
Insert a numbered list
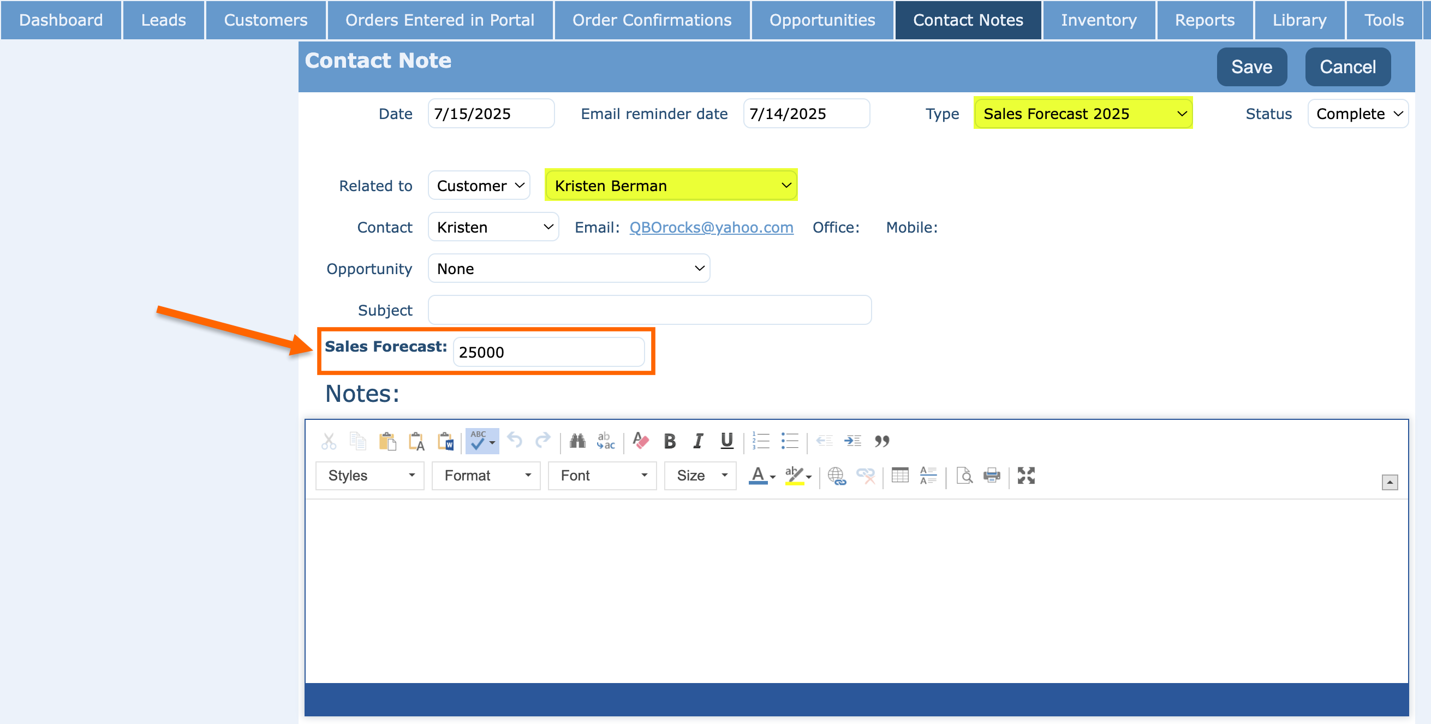(760, 441)
